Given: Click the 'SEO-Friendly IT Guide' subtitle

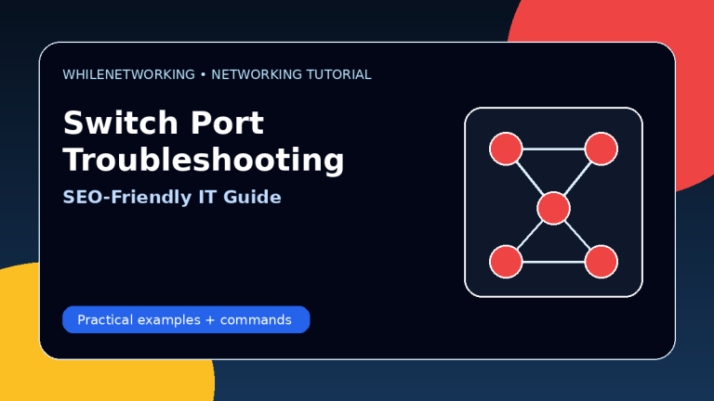Looking at the screenshot, I should coord(172,198).
